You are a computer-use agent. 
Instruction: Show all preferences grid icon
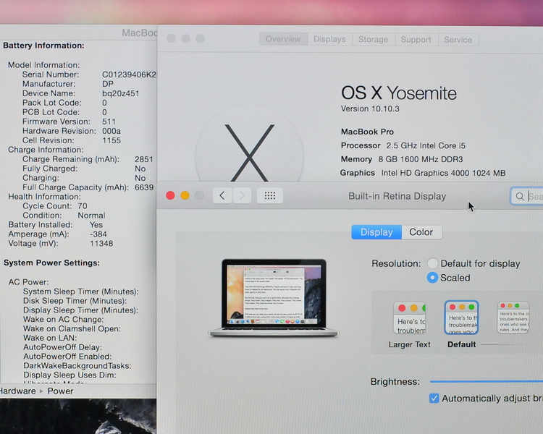(x=270, y=196)
